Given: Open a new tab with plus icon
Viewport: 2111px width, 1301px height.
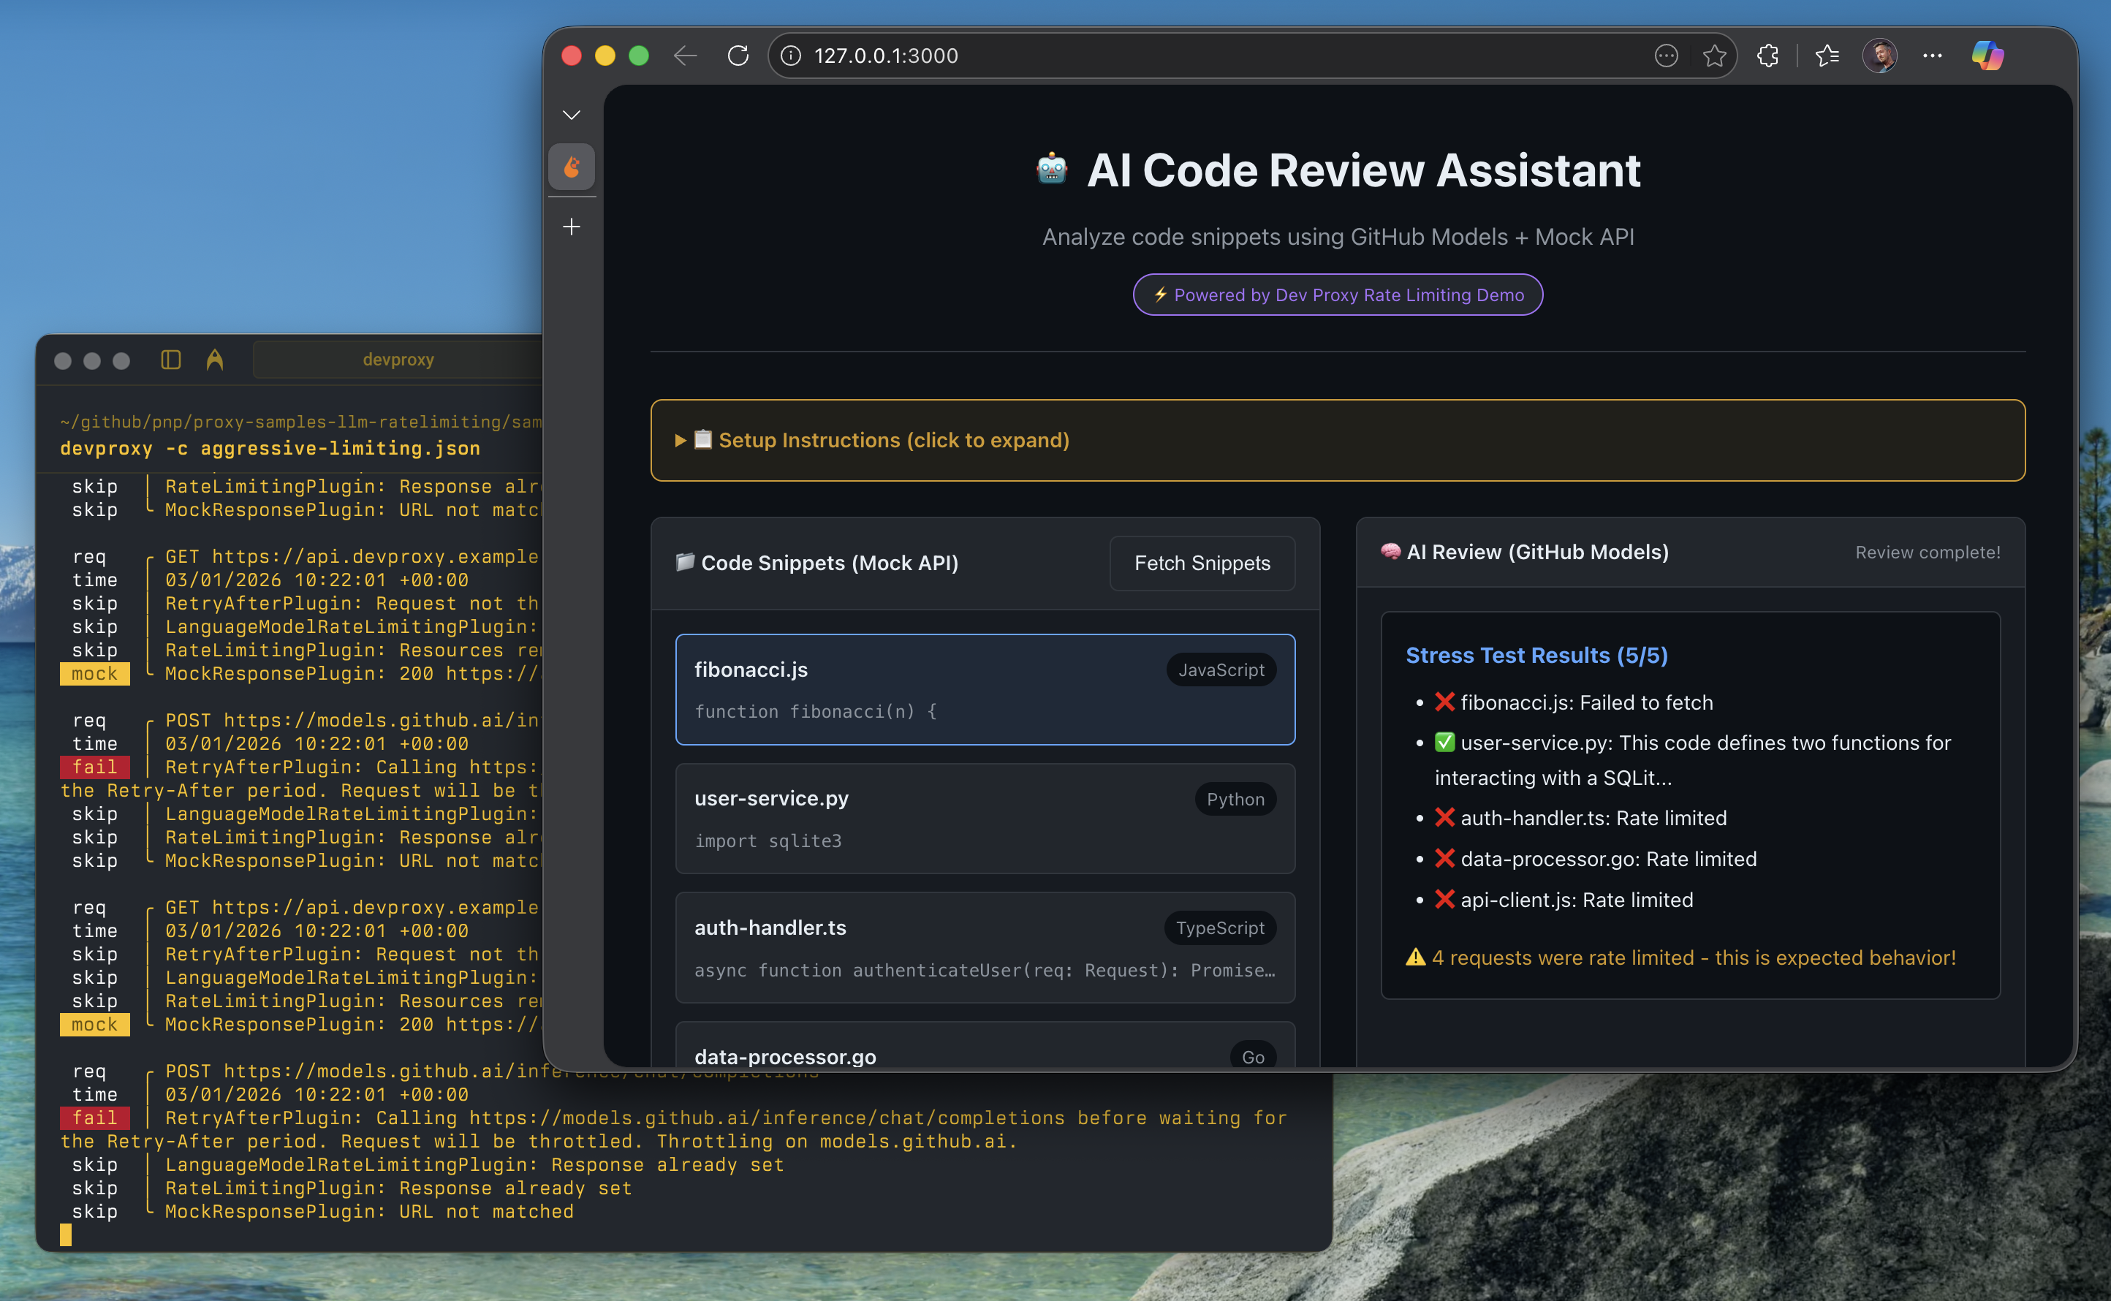Looking at the screenshot, I should (572, 227).
